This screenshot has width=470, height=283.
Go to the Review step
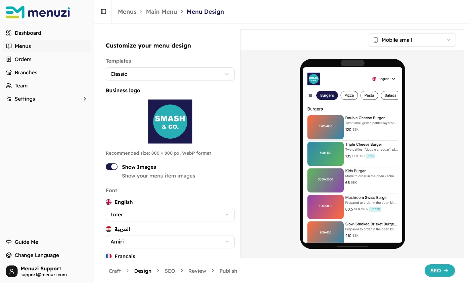197,271
